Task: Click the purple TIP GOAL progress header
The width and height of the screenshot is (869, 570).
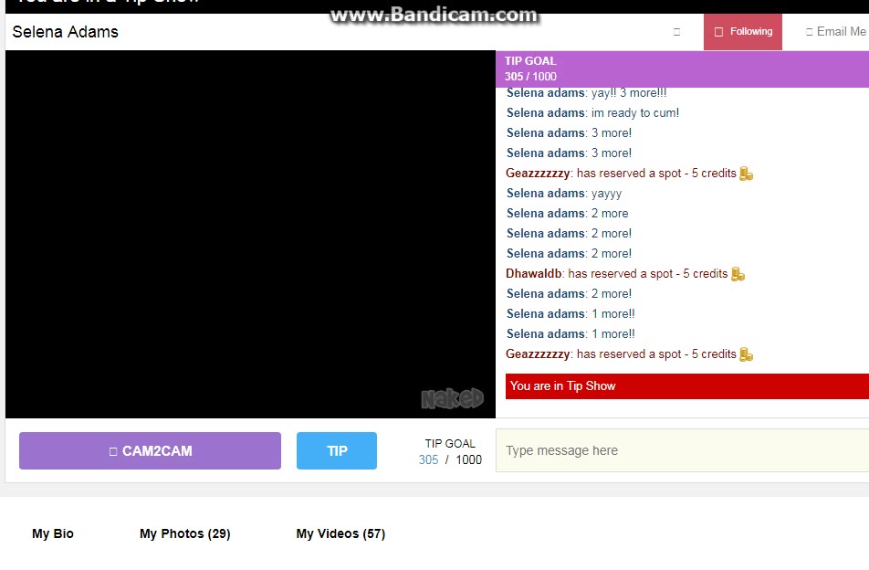Action: tap(681, 69)
